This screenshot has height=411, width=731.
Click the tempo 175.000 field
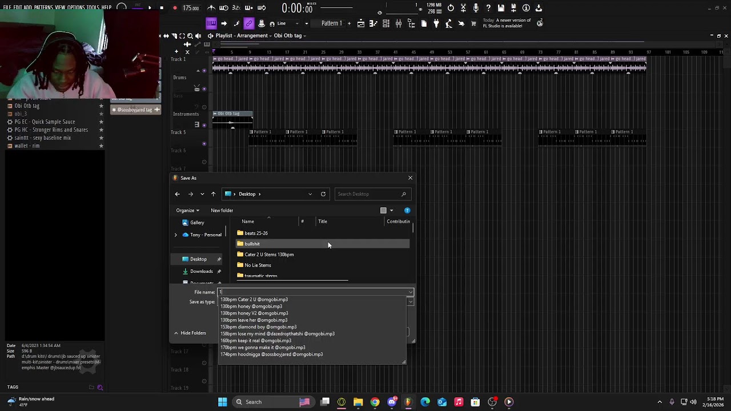click(x=191, y=9)
